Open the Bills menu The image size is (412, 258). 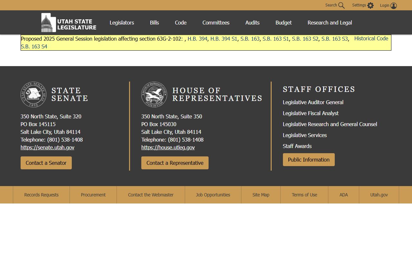point(154,23)
